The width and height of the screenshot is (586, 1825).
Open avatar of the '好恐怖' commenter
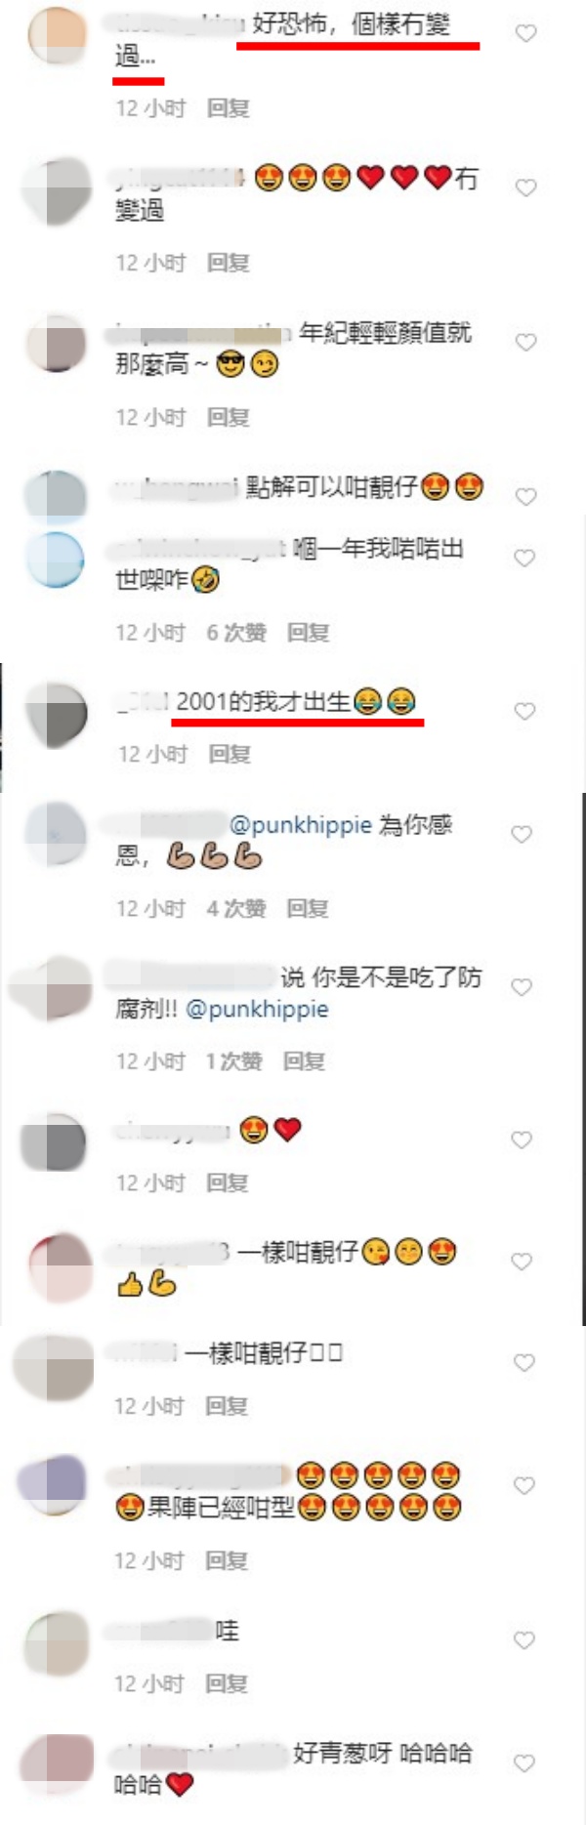[x=59, y=34]
